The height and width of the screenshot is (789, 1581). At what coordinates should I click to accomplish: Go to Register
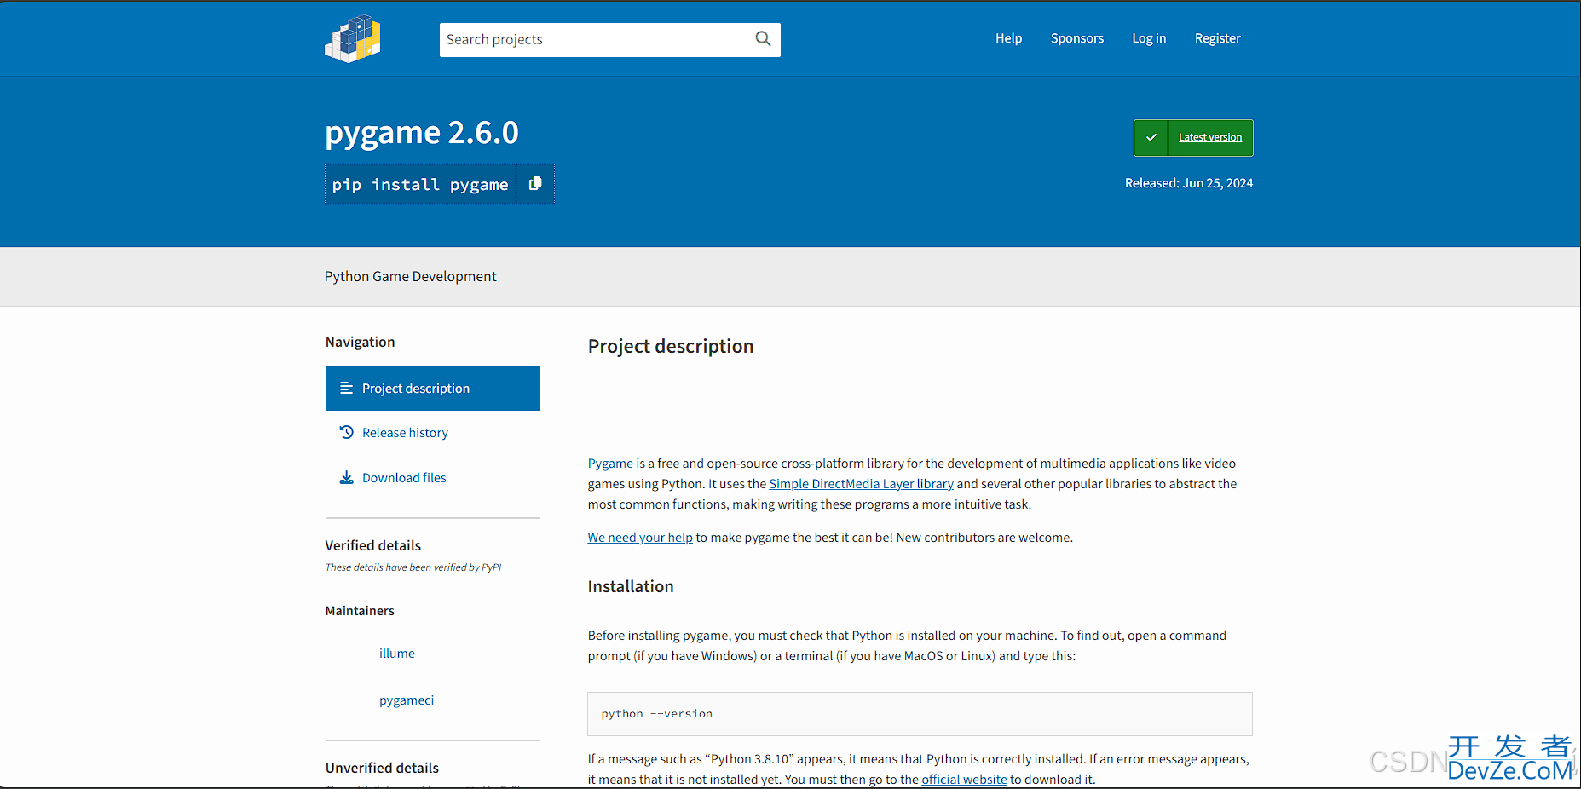[1217, 38]
